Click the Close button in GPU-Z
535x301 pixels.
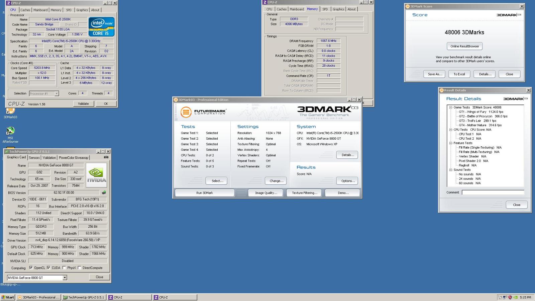(x=99, y=277)
